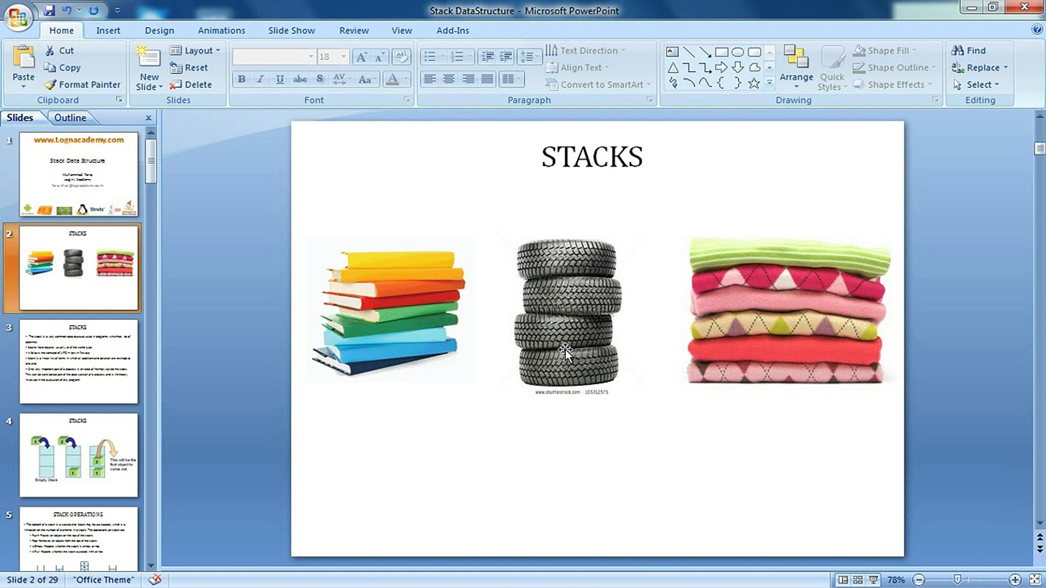The width and height of the screenshot is (1046, 588).
Task: Open the Animations ribbon tab
Action: pos(221,30)
